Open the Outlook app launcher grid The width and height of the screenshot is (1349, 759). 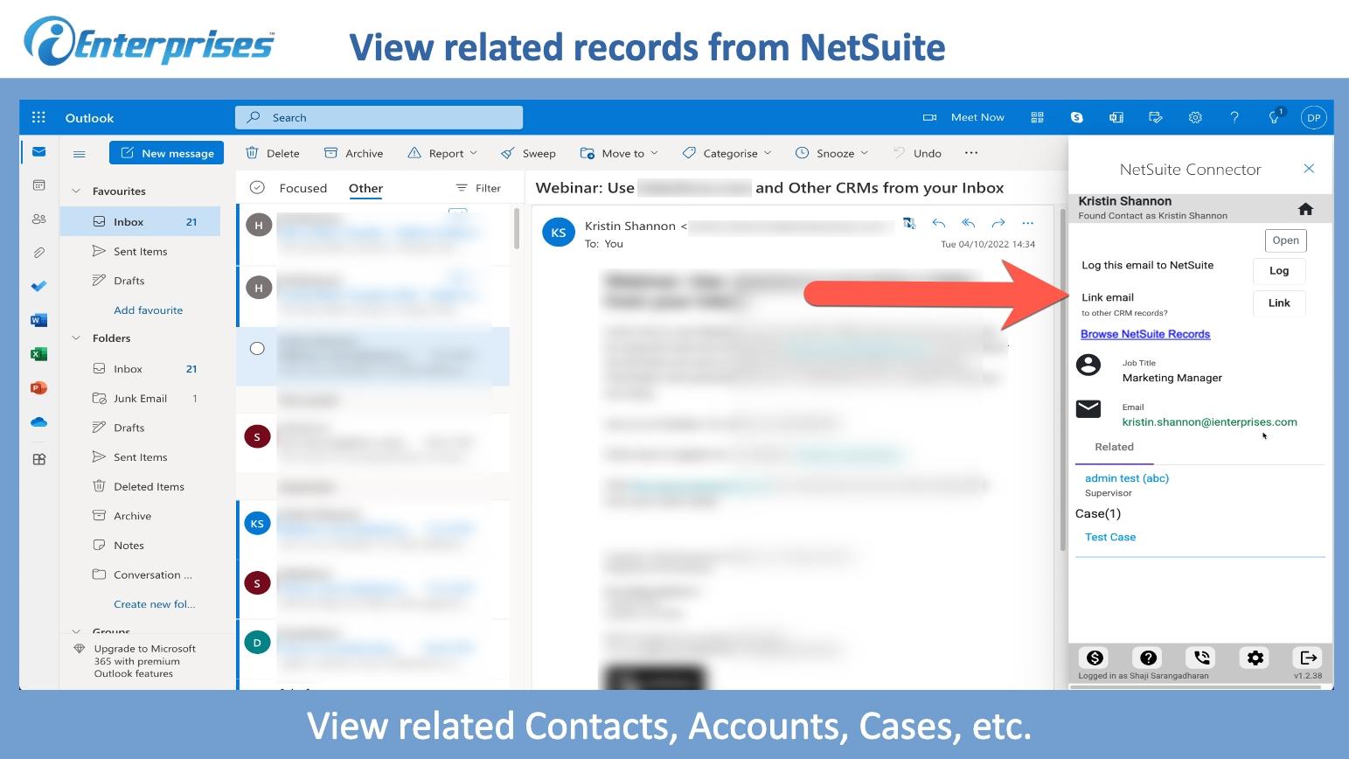pos(38,117)
